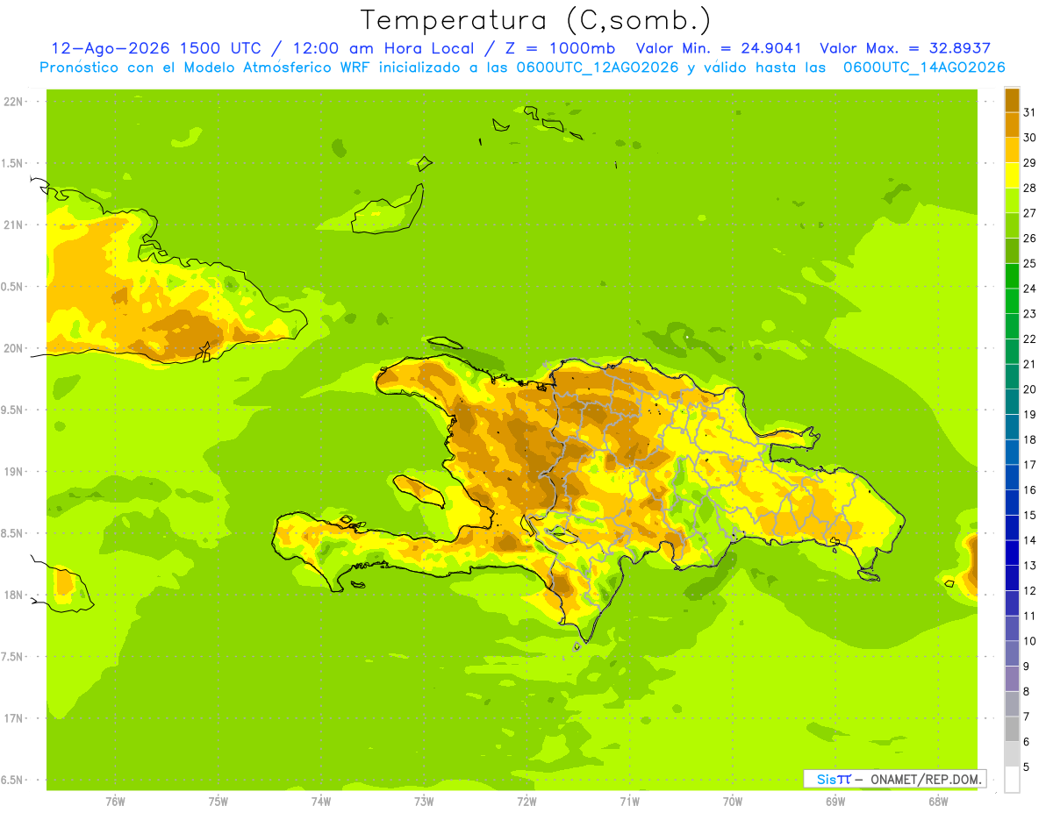Viewport: 1053px width, 813px height.
Task: Pick the white legend swatch below 5
Action: pyautogui.click(x=1012, y=780)
